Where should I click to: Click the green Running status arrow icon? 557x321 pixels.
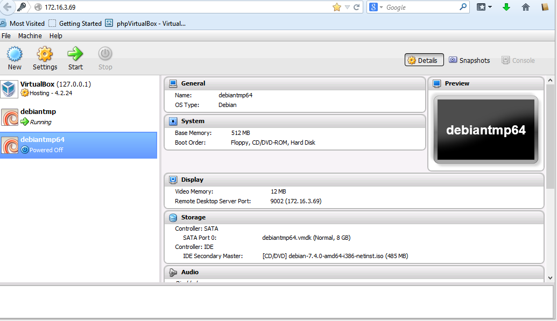(x=25, y=122)
